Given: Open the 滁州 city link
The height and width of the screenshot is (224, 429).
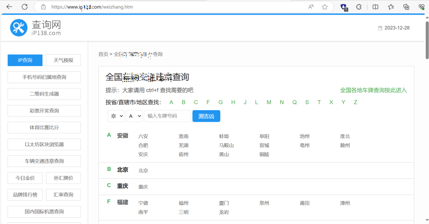Looking at the screenshot, I should pos(345,146).
